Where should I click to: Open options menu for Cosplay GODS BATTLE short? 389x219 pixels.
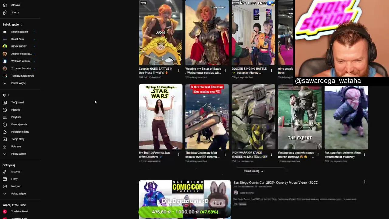click(x=179, y=70)
